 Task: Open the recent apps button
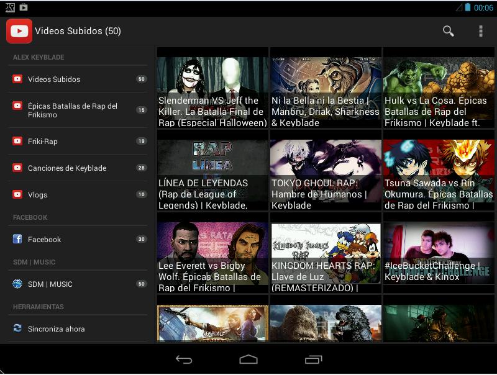click(314, 359)
